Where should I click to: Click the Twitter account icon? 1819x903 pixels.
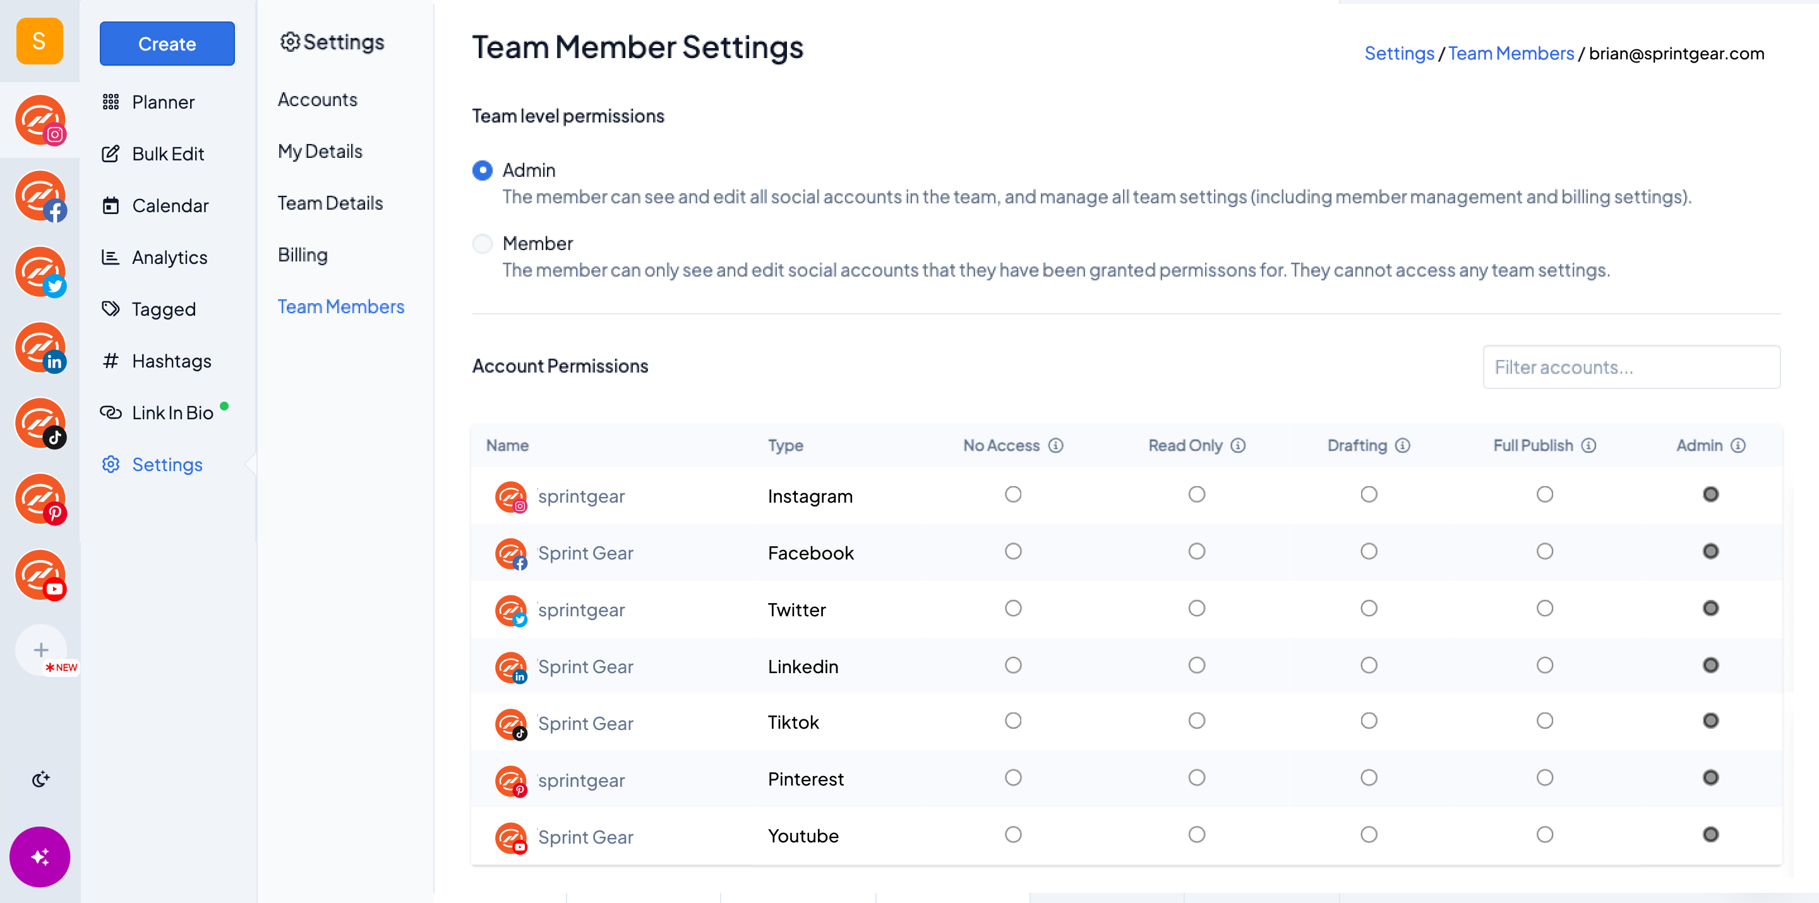pyautogui.click(x=40, y=272)
